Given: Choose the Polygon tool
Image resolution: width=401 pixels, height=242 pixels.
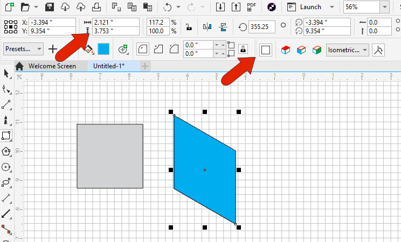Looking at the screenshot, I should [x=6, y=151].
